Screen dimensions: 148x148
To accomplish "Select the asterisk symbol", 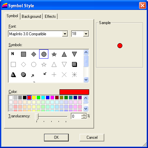I will [74, 75].
